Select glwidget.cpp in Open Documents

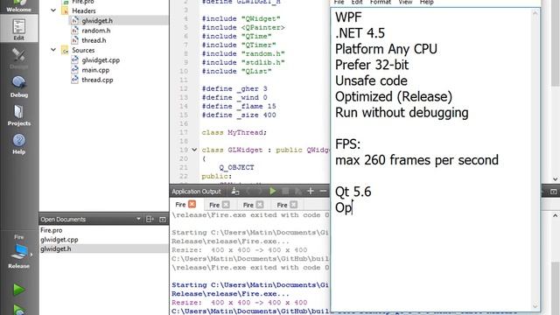(59, 240)
